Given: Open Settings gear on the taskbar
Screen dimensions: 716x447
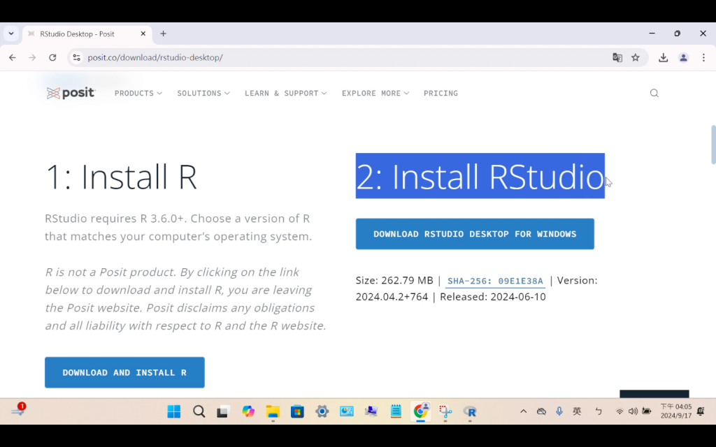Looking at the screenshot, I should point(322,411).
